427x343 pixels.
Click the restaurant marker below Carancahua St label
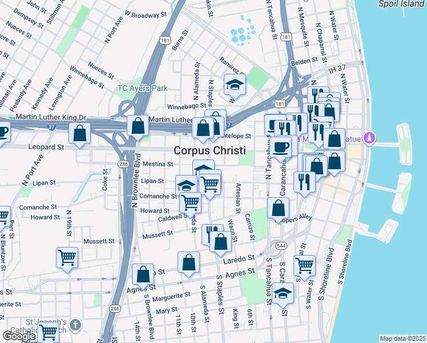point(304,184)
